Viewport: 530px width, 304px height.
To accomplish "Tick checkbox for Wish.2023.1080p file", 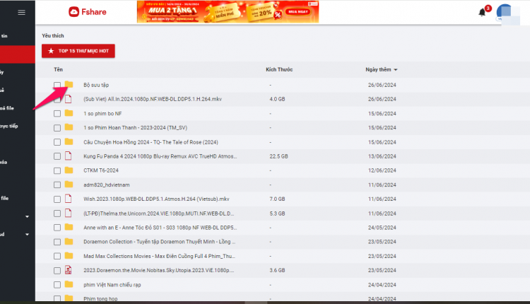I will [57, 199].
